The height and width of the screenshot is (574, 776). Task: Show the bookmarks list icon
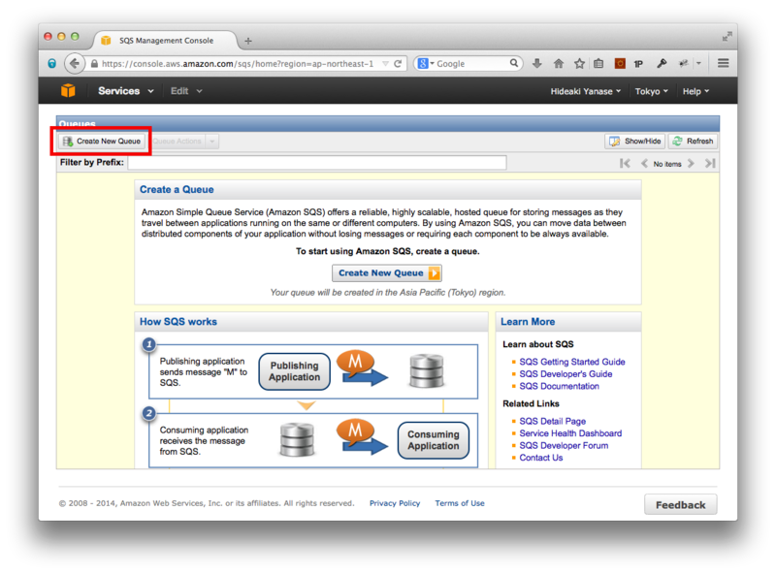(598, 63)
